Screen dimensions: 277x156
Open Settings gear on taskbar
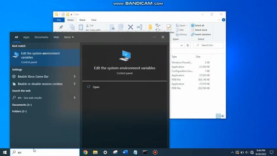tap(105, 152)
